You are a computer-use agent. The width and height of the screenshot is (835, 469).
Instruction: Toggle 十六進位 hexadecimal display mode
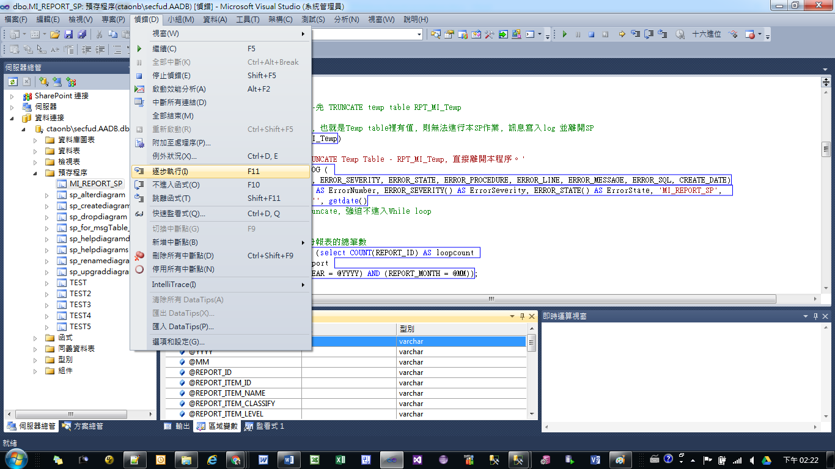click(x=707, y=35)
